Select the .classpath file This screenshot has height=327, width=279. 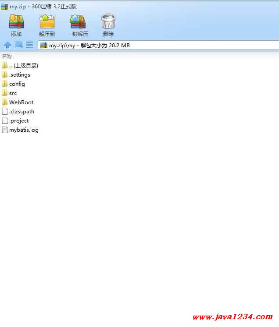pyautogui.click(x=21, y=112)
